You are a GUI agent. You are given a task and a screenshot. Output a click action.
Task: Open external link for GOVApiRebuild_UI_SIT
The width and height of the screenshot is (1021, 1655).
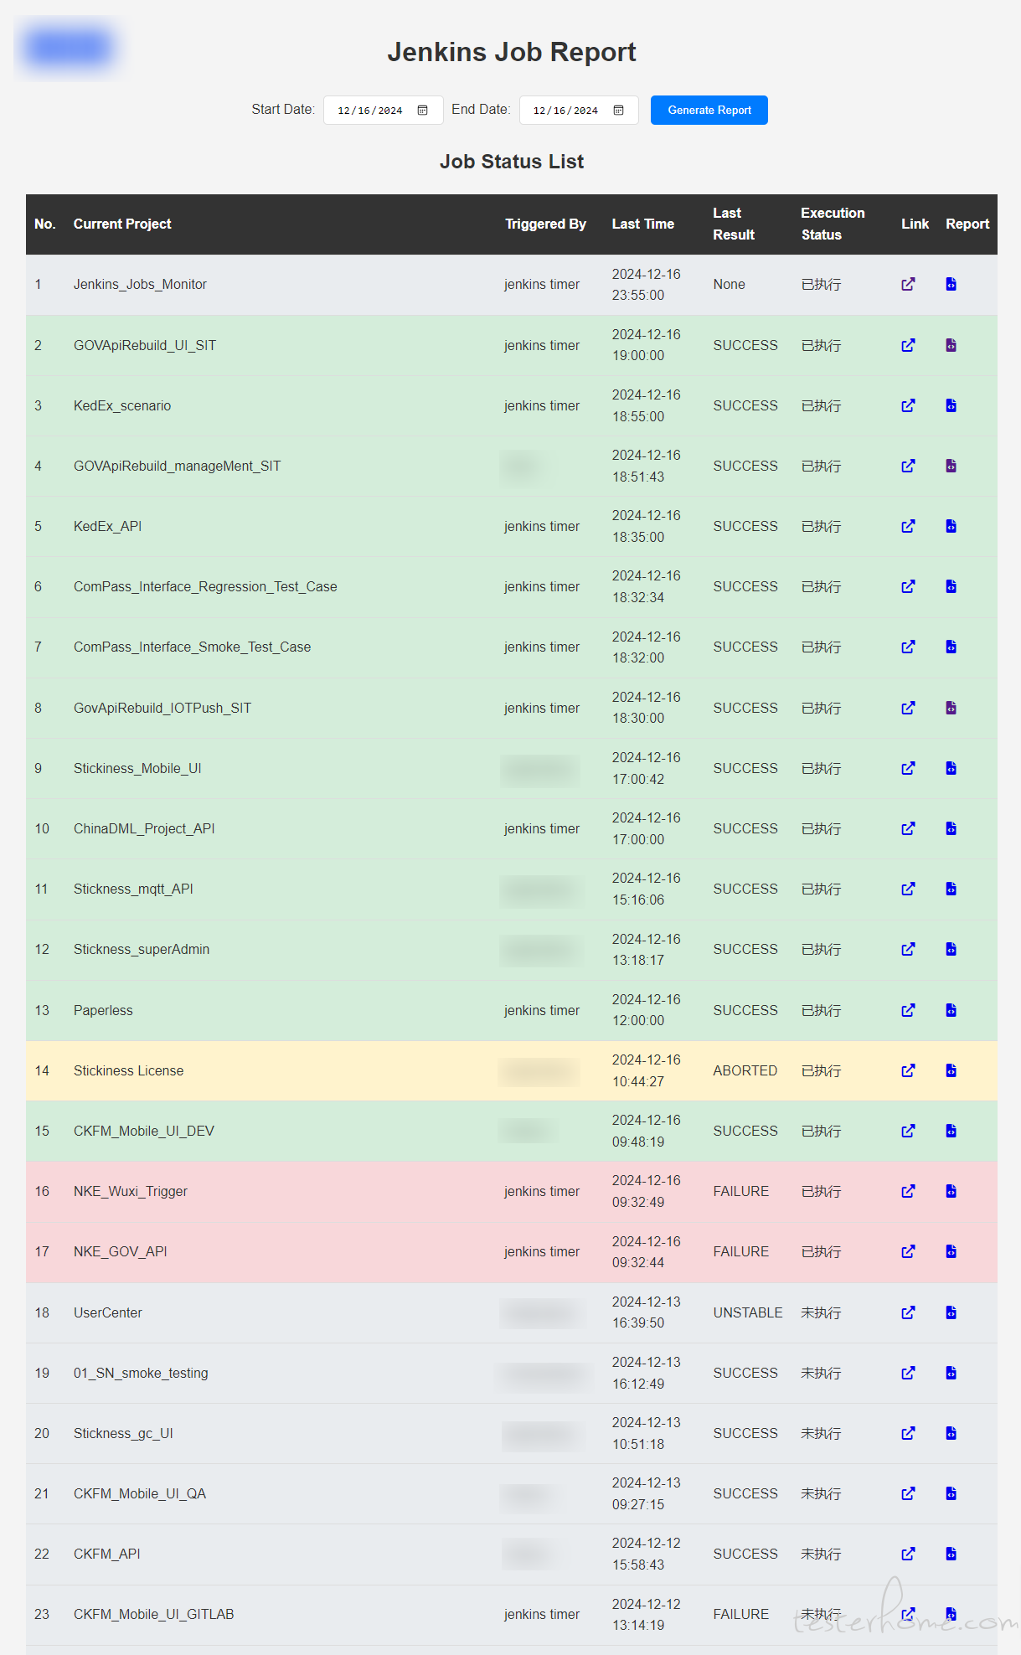click(908, 345)
